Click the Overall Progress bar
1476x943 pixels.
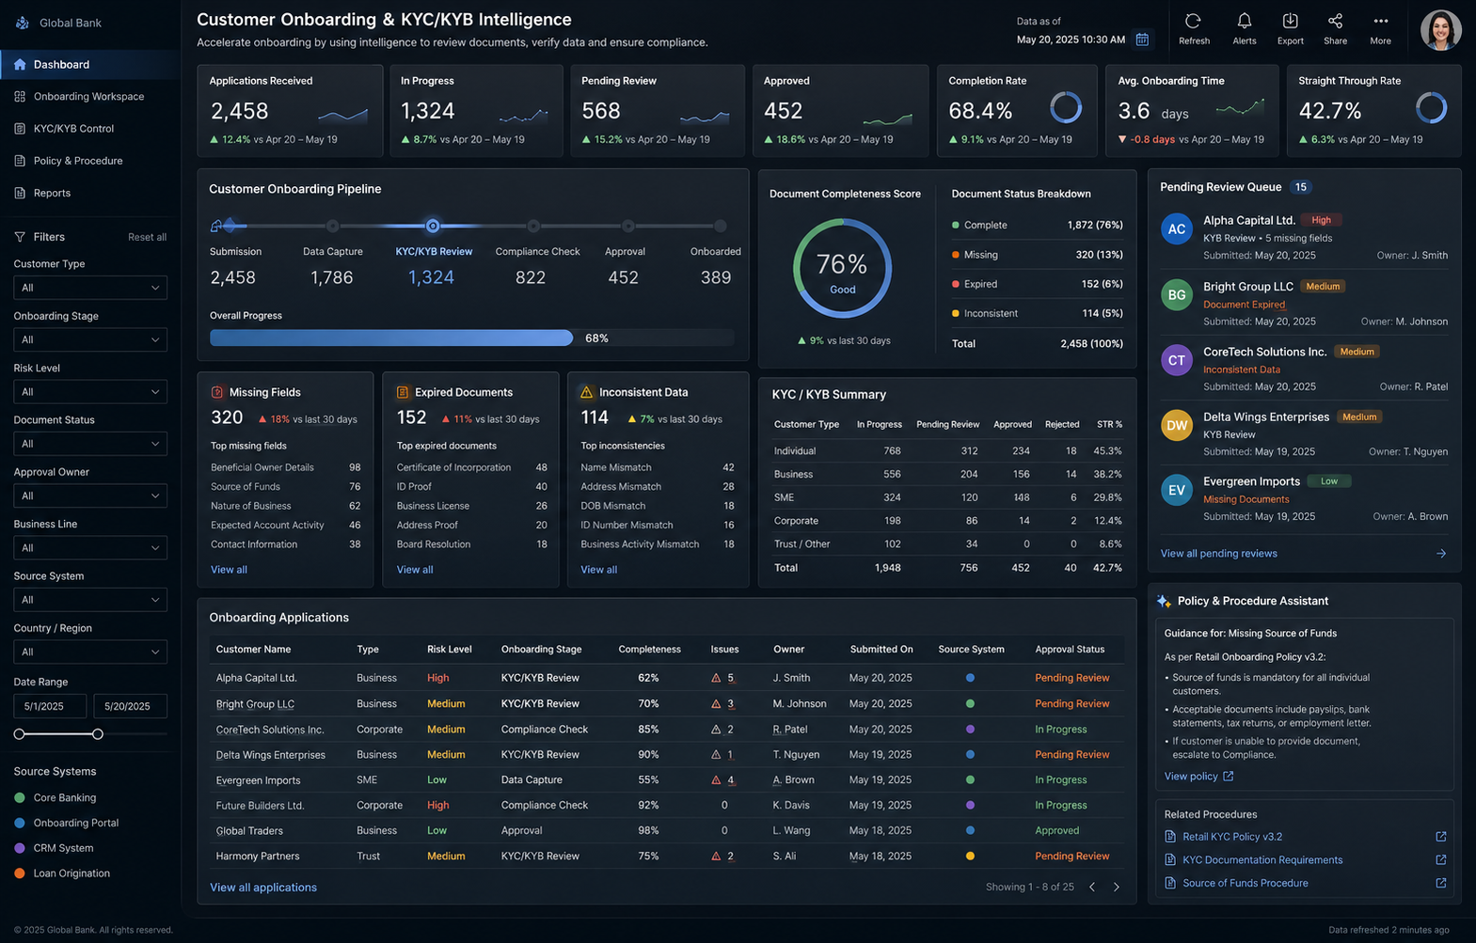[x=471, y=338]
